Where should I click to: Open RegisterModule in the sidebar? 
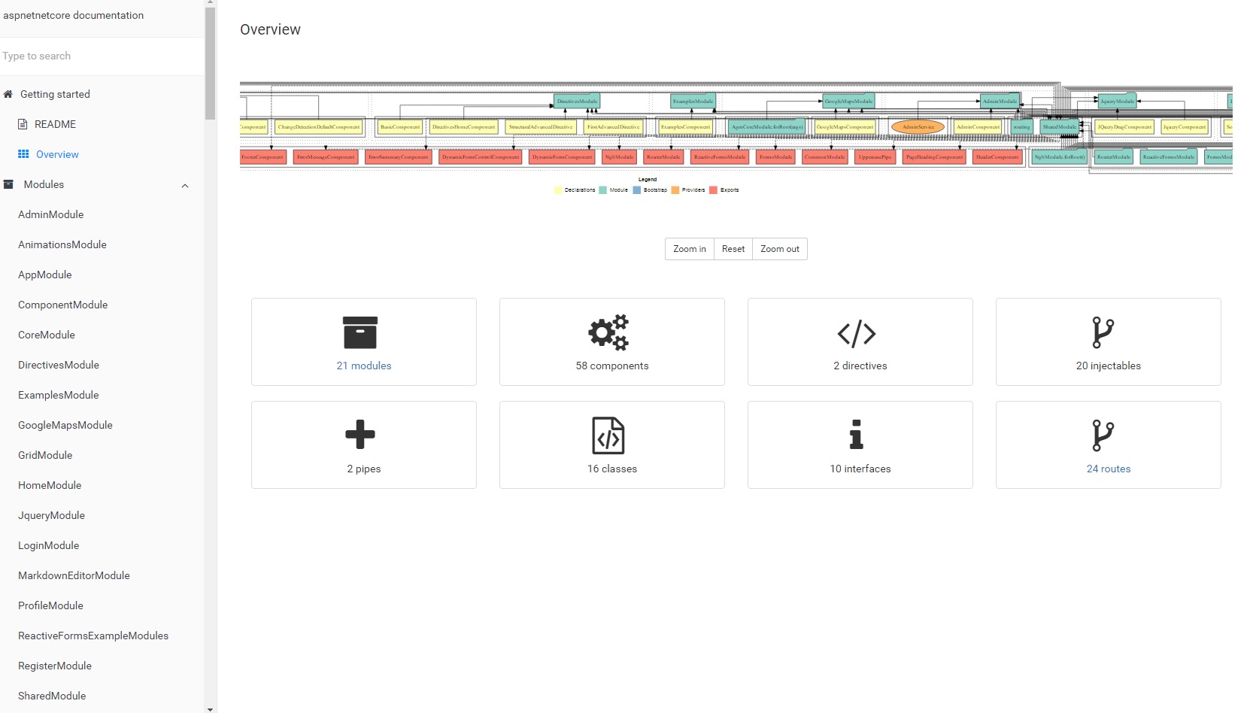(55, 666)
